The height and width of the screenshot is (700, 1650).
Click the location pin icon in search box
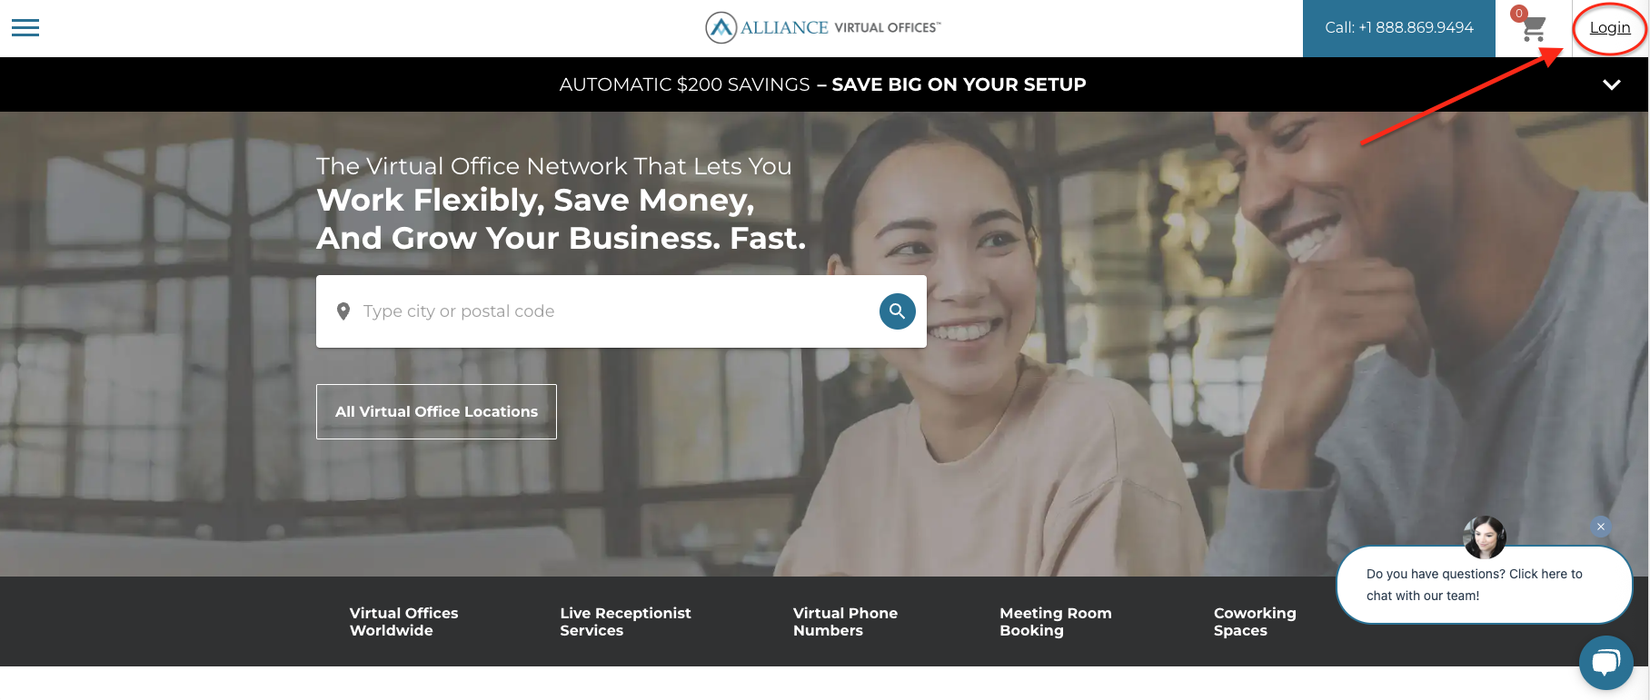343,311
